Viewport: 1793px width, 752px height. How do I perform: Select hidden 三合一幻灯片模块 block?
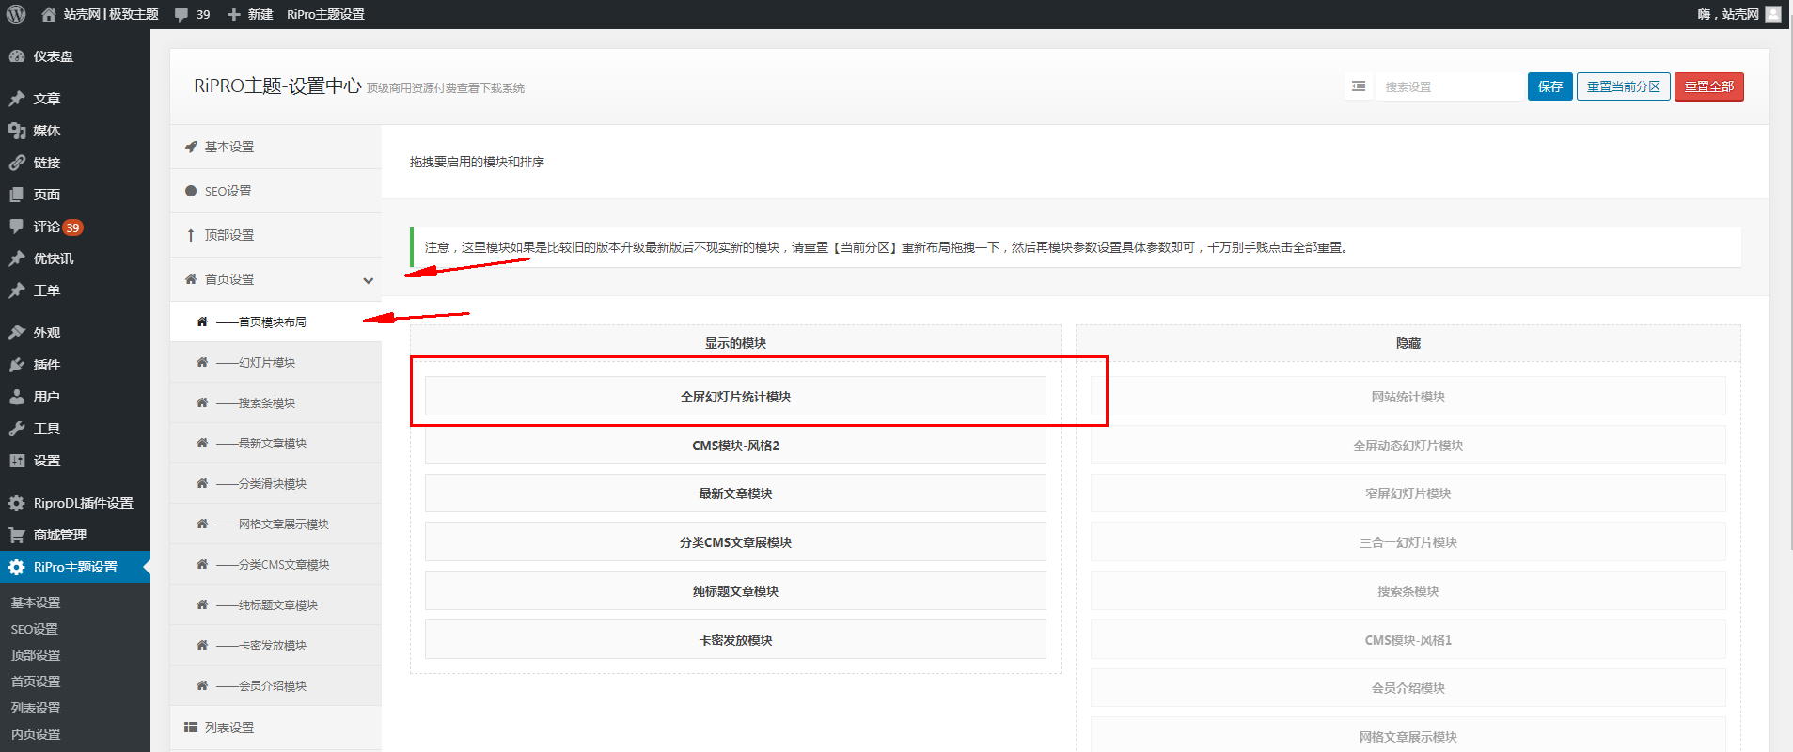point(1408,542)
